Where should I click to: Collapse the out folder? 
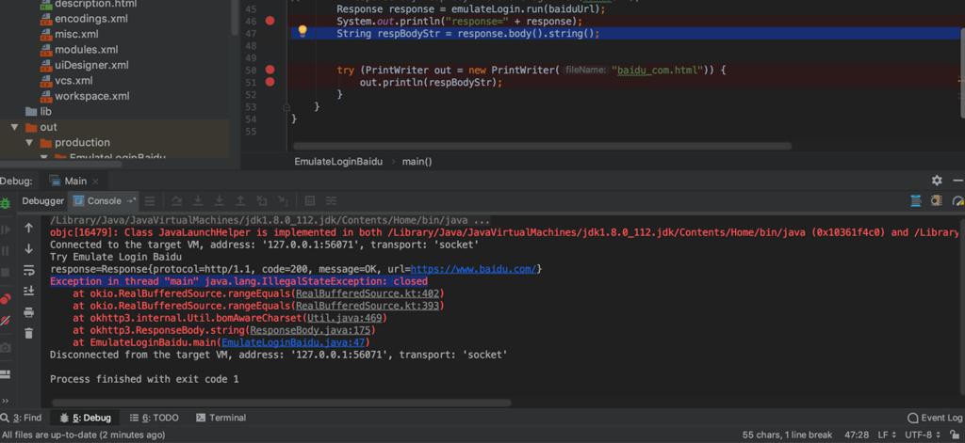point(15,127)
